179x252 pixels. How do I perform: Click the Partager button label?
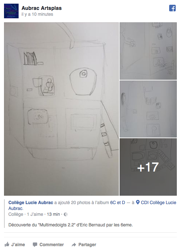pyautogui.click(x=87, y=245)
